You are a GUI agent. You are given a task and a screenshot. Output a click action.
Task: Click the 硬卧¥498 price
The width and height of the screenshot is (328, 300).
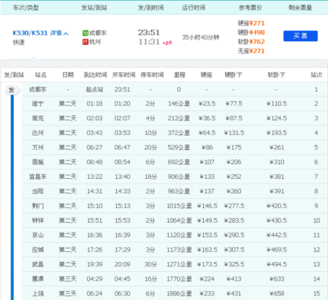coord(251,33)
